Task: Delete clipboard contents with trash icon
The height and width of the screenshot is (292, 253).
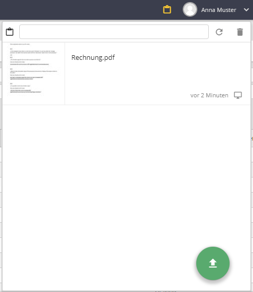Action: [240, 32]
